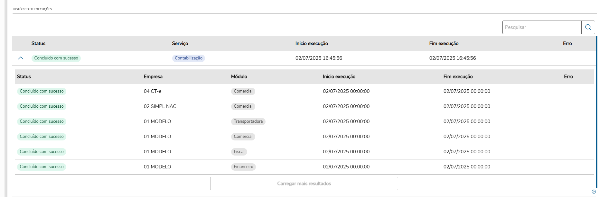Click the Histórico de Execuções section title
Image resolution: width=599 pixels, height=197 pixels.
32,9
